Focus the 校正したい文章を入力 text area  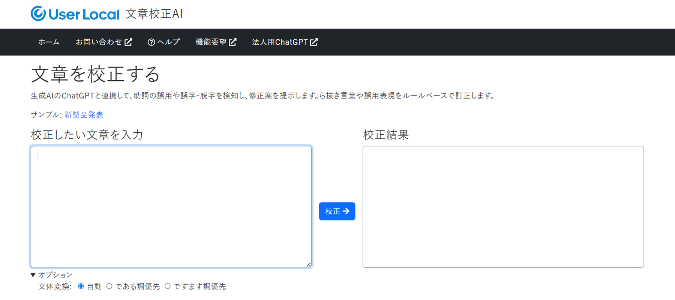point(171,207)
